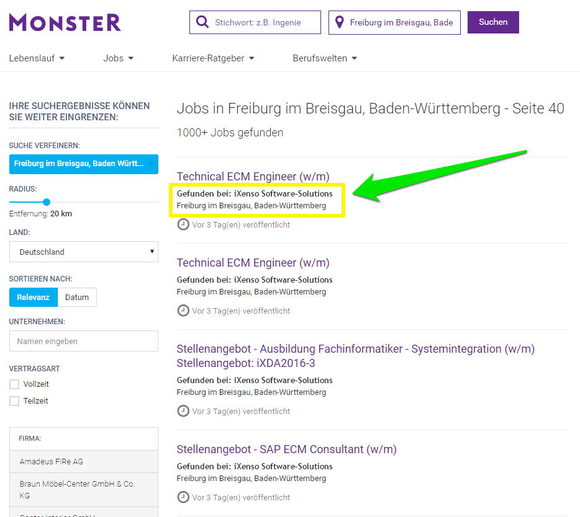Click the clock icon under the second job
The width and height of the screenshot is (580, 517).
(x=183, y=311)
